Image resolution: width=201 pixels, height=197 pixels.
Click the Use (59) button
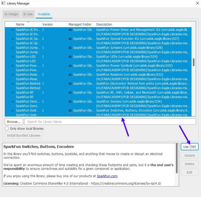[190, 147]
